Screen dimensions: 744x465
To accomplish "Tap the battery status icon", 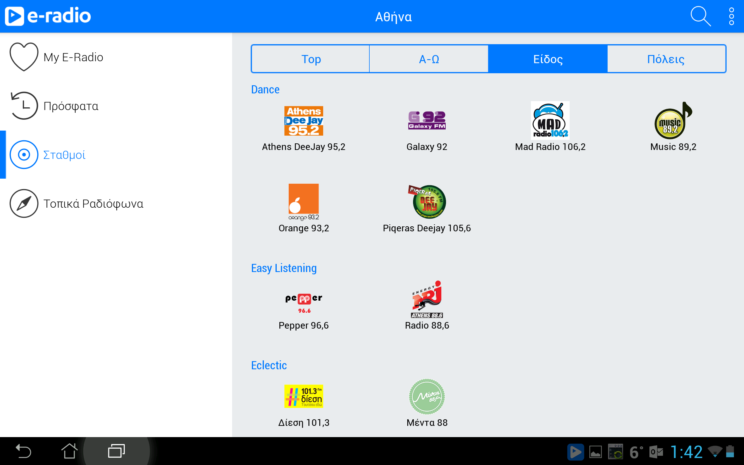I will pos(730,451).
